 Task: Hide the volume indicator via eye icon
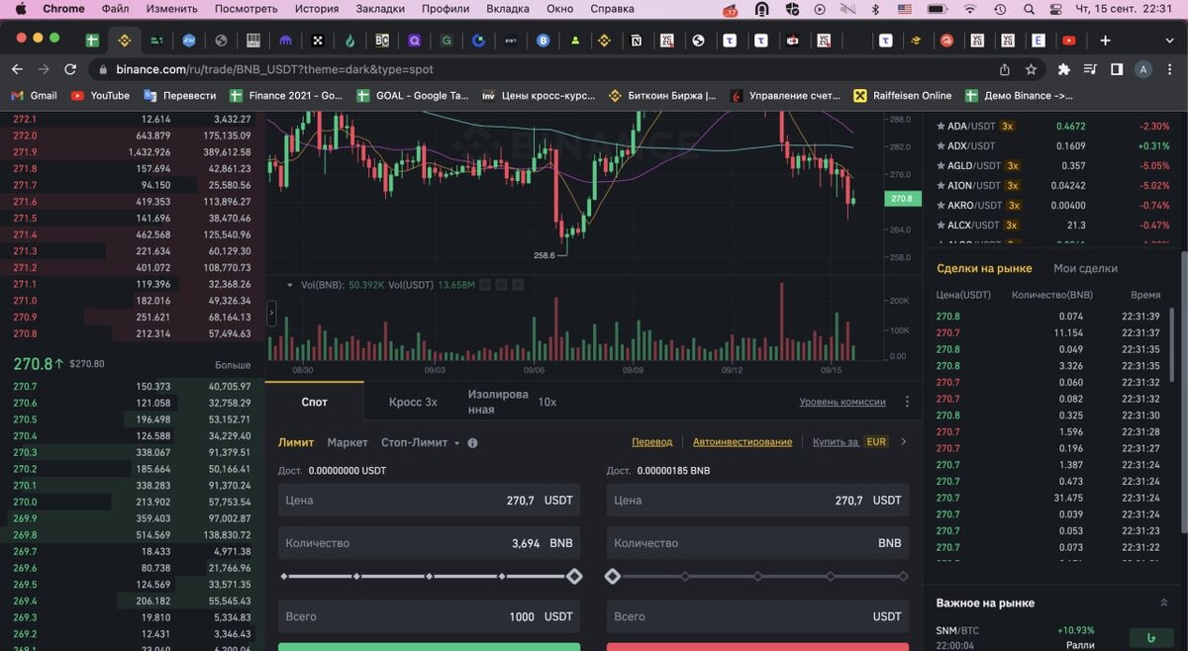pos(485,285)
